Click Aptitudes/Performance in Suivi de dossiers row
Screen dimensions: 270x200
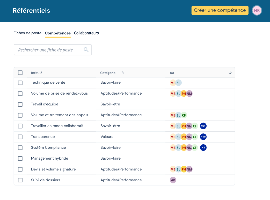click(121, 180)
